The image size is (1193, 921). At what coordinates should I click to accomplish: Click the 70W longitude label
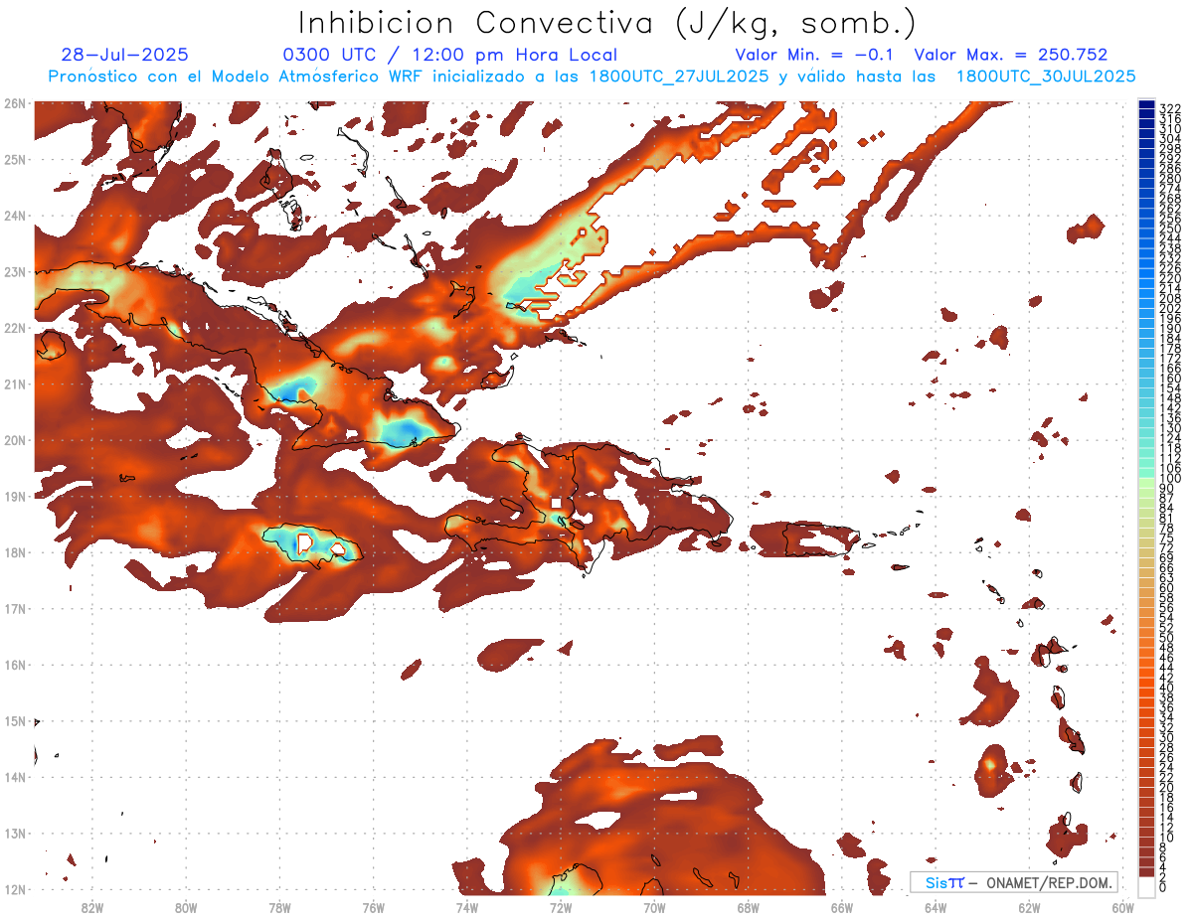[654, 907]
